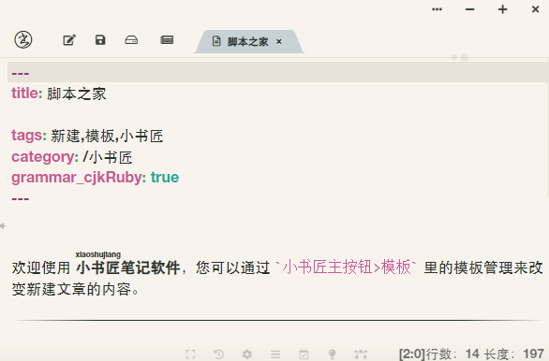Click the 行数: 14 status entry
Image resolution: width=549 pixels, height=361 pixels.
pos(453,354)
